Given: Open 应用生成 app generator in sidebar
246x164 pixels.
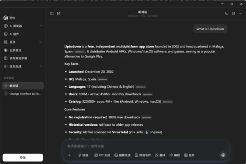Looking at the screenshot, I should pos(23,66).
